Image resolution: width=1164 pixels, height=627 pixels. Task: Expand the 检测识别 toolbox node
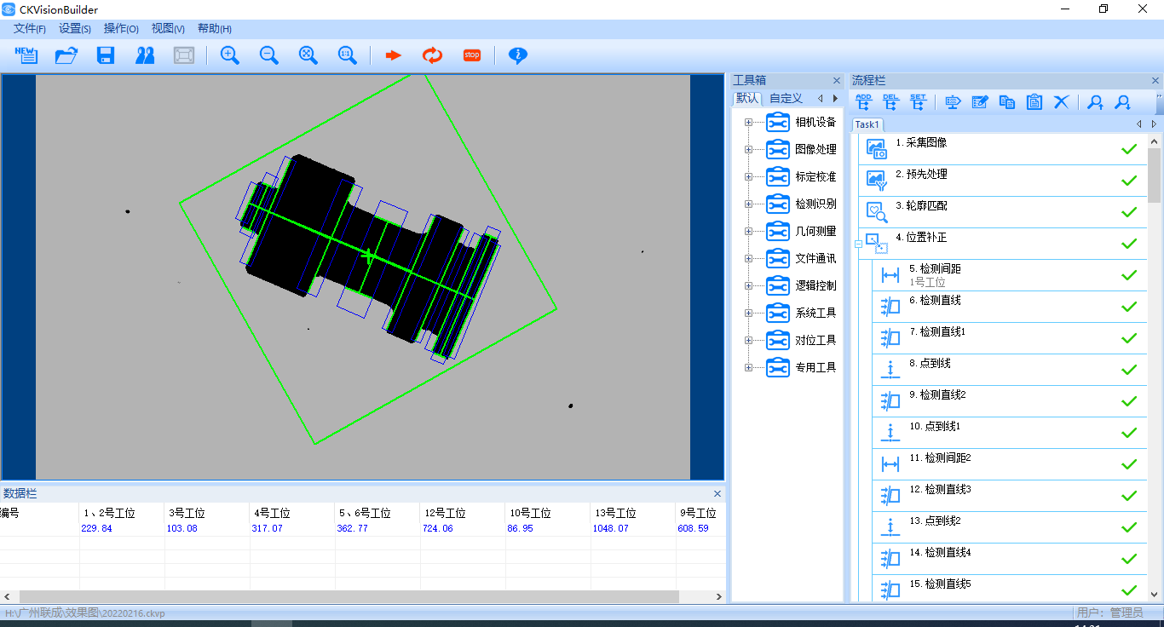click(x=749, y=204)
